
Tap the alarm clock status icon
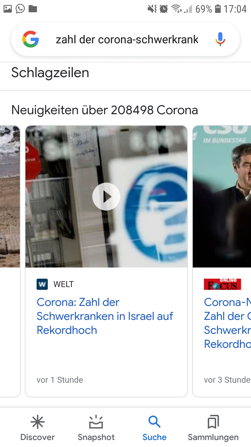click(x=164, y=9)
